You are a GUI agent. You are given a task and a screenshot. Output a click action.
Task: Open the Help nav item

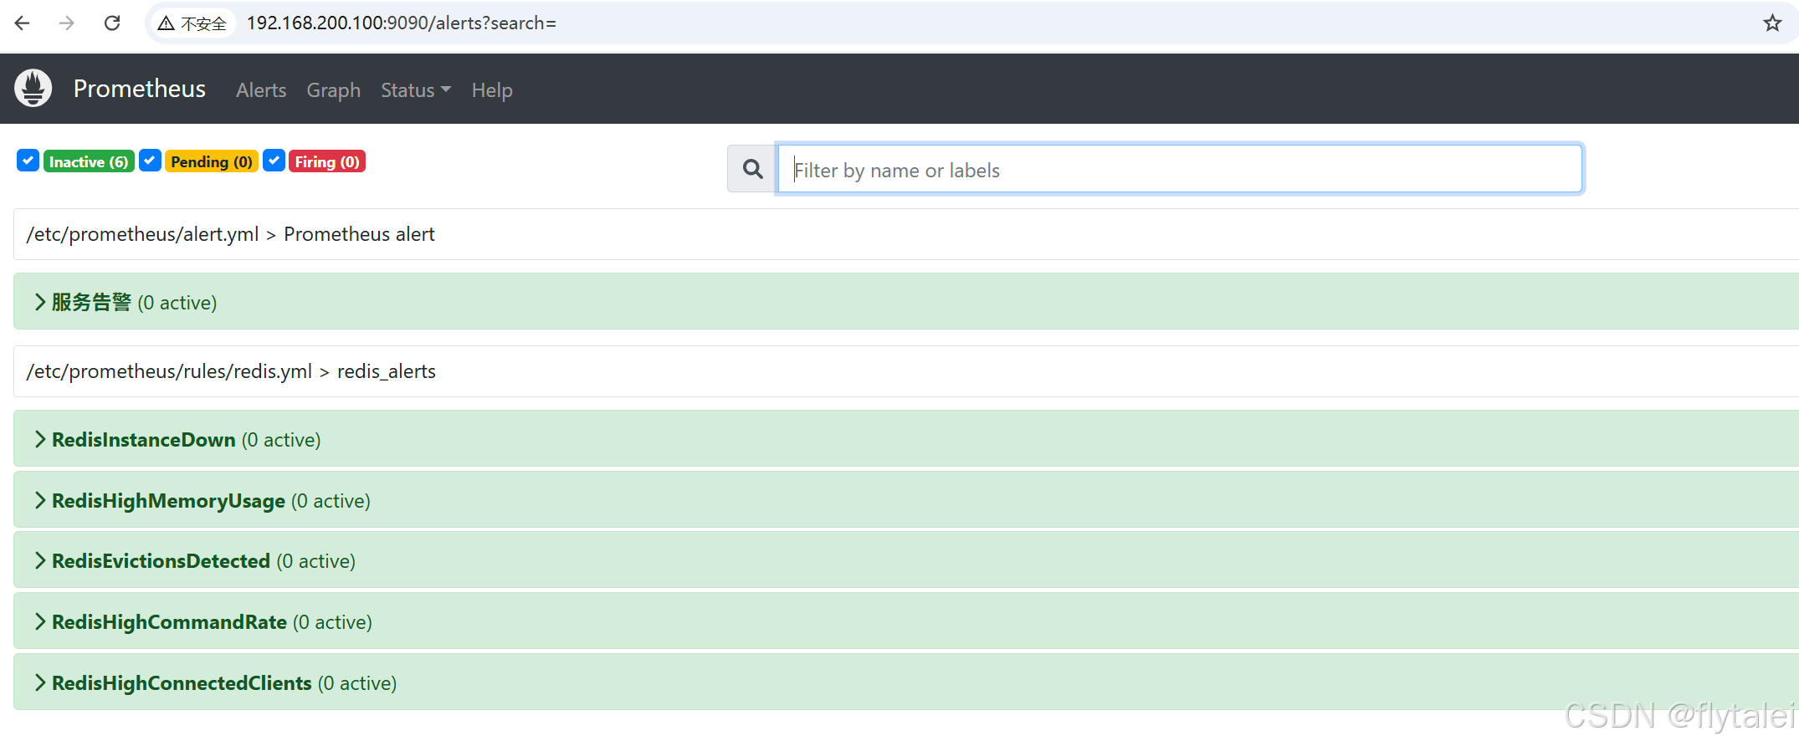click(x=492, y=89)
